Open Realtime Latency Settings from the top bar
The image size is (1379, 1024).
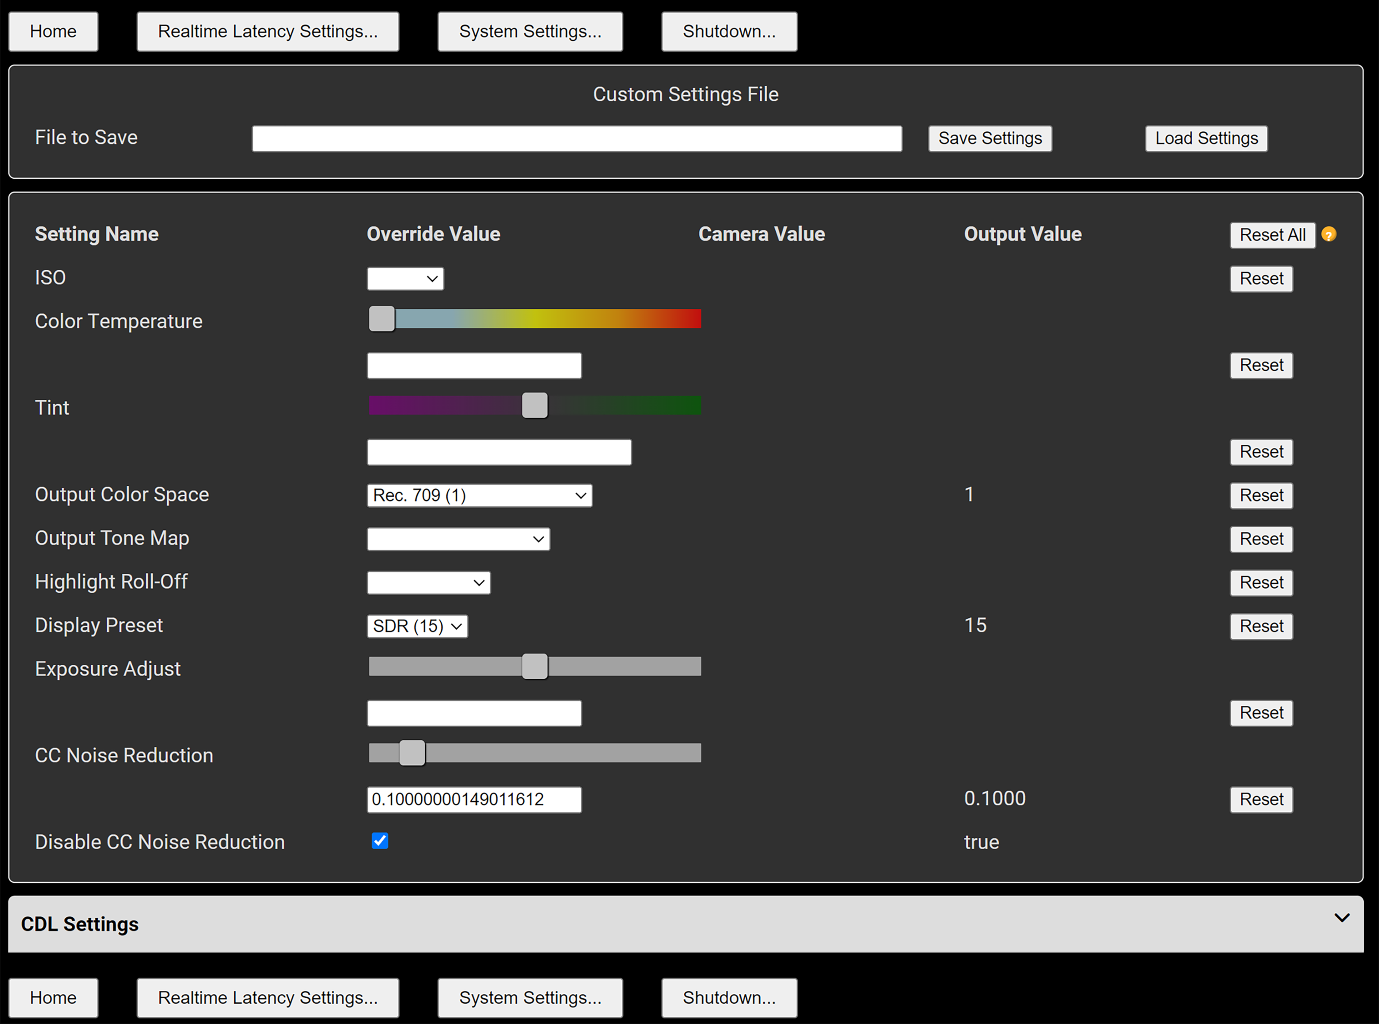[x=268, y=32]
